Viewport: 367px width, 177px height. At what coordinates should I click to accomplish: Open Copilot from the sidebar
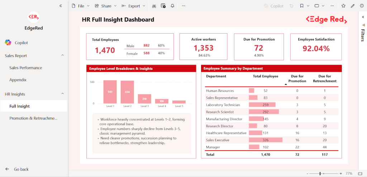pos(21,43)
